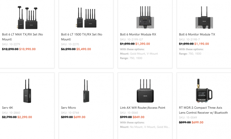This screenshot has height=139, width=231.
Task: View the RT MDR.S receiver image
Action: [204, 91]
